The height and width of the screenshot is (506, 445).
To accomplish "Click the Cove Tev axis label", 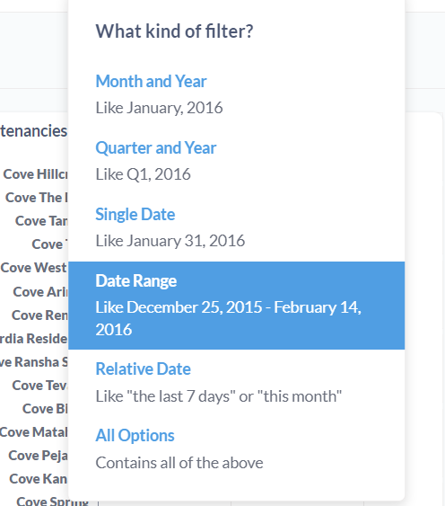I will (40, 386).
